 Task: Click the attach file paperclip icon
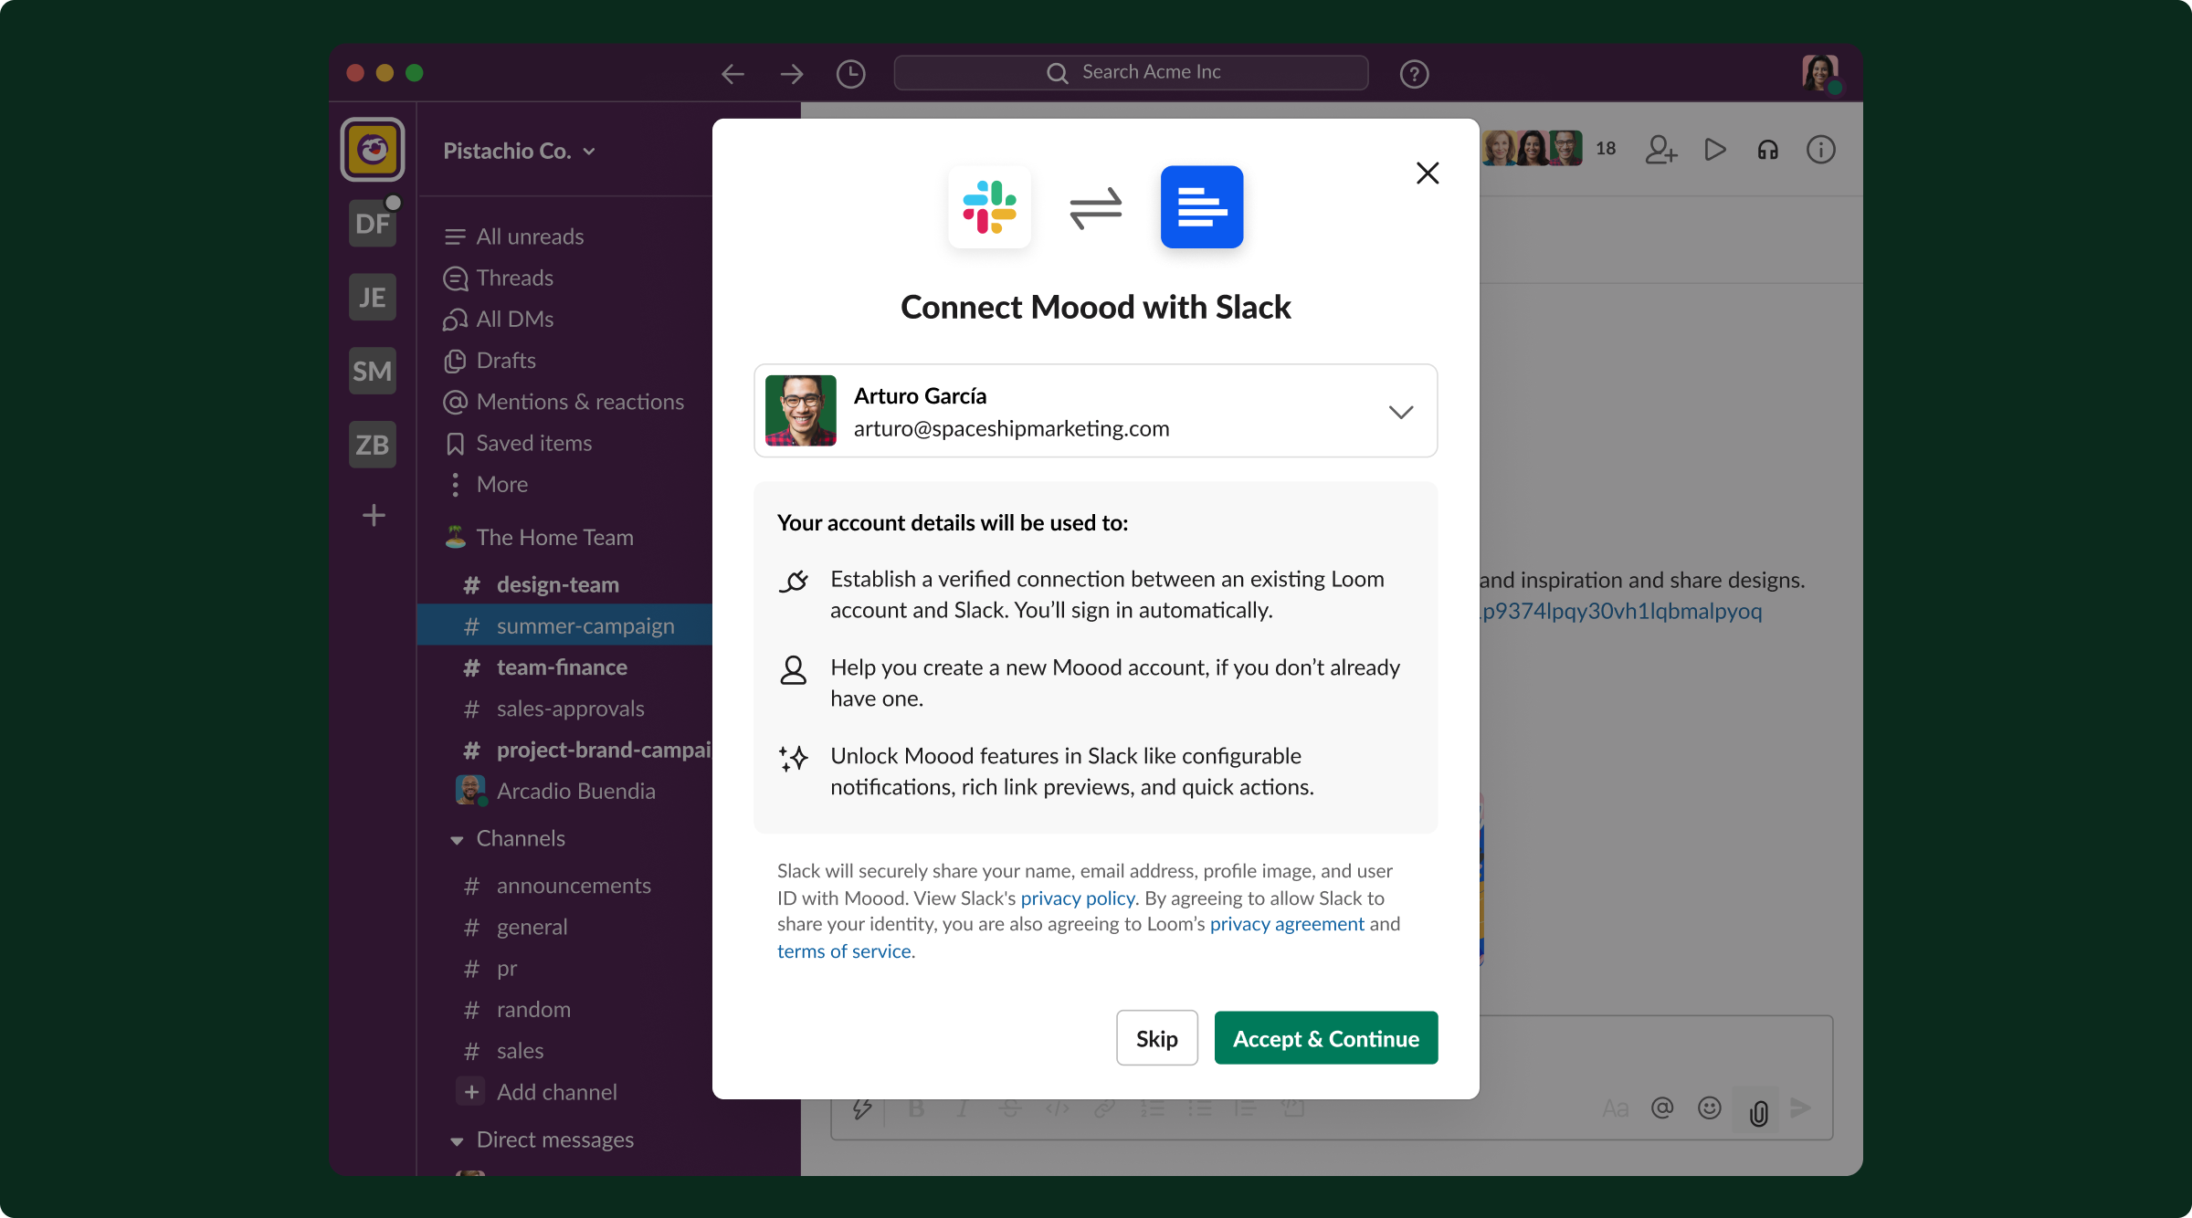(1758, 1112)
